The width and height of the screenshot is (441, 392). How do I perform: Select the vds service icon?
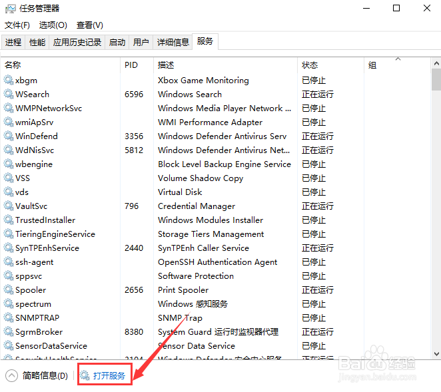point(9,192)
